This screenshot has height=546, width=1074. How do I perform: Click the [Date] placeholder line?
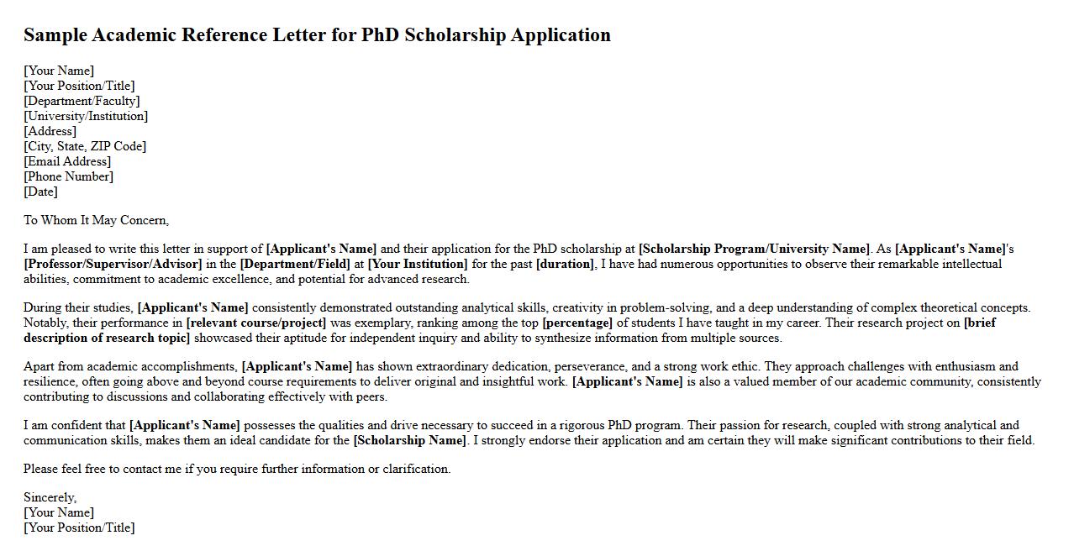click(40, 192)
